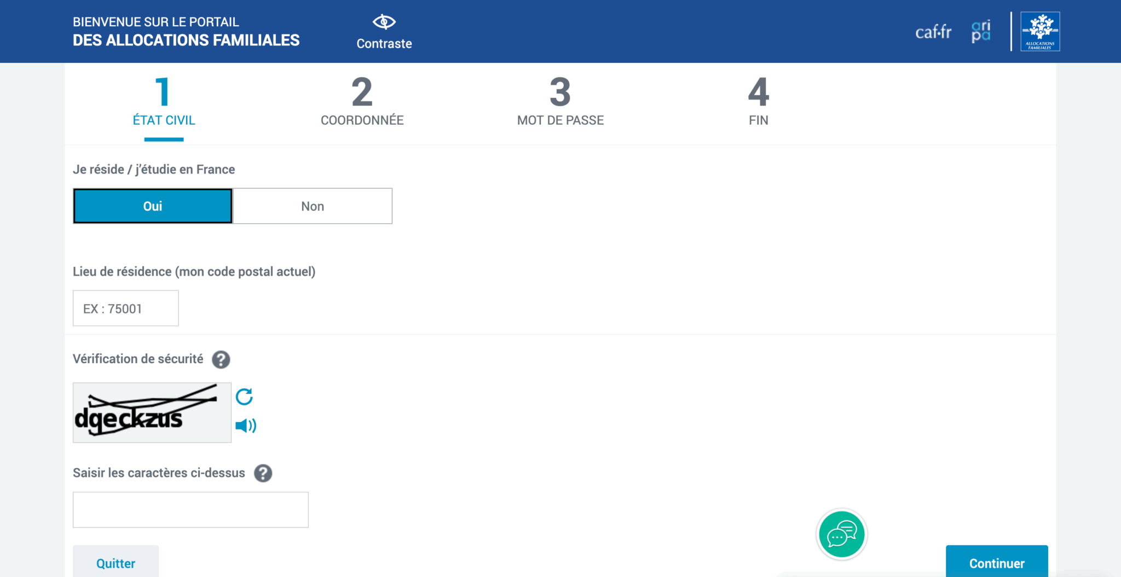
Task: Click the caf.fr logo
Action: point(933,32)
